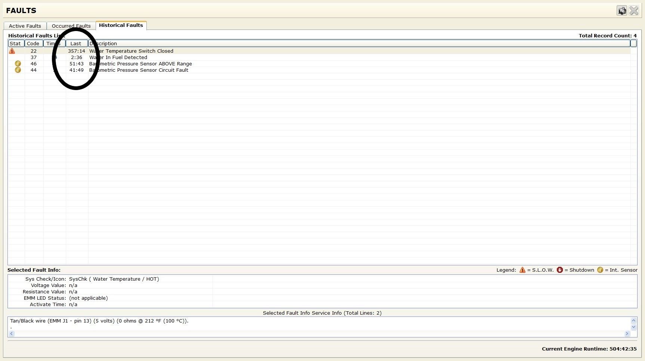
Task: Sort by the Stat column header
Action: (x=16, y=43)
